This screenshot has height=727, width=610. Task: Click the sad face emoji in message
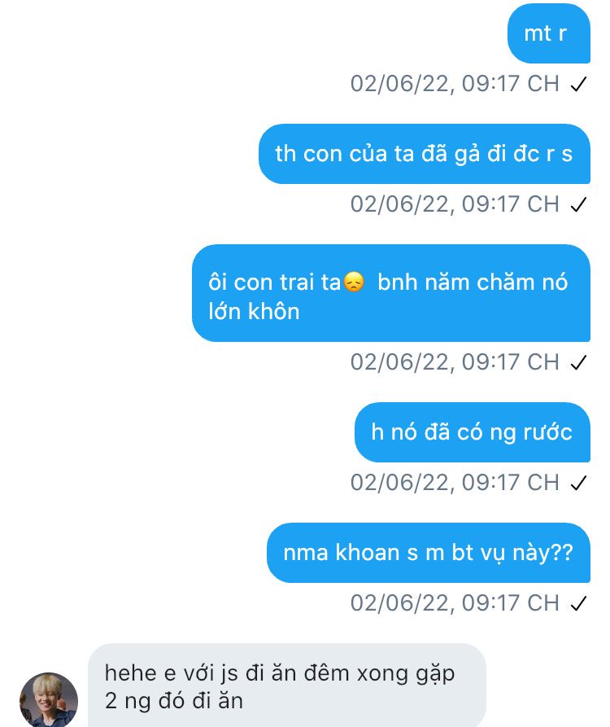(x=354, y=282)
